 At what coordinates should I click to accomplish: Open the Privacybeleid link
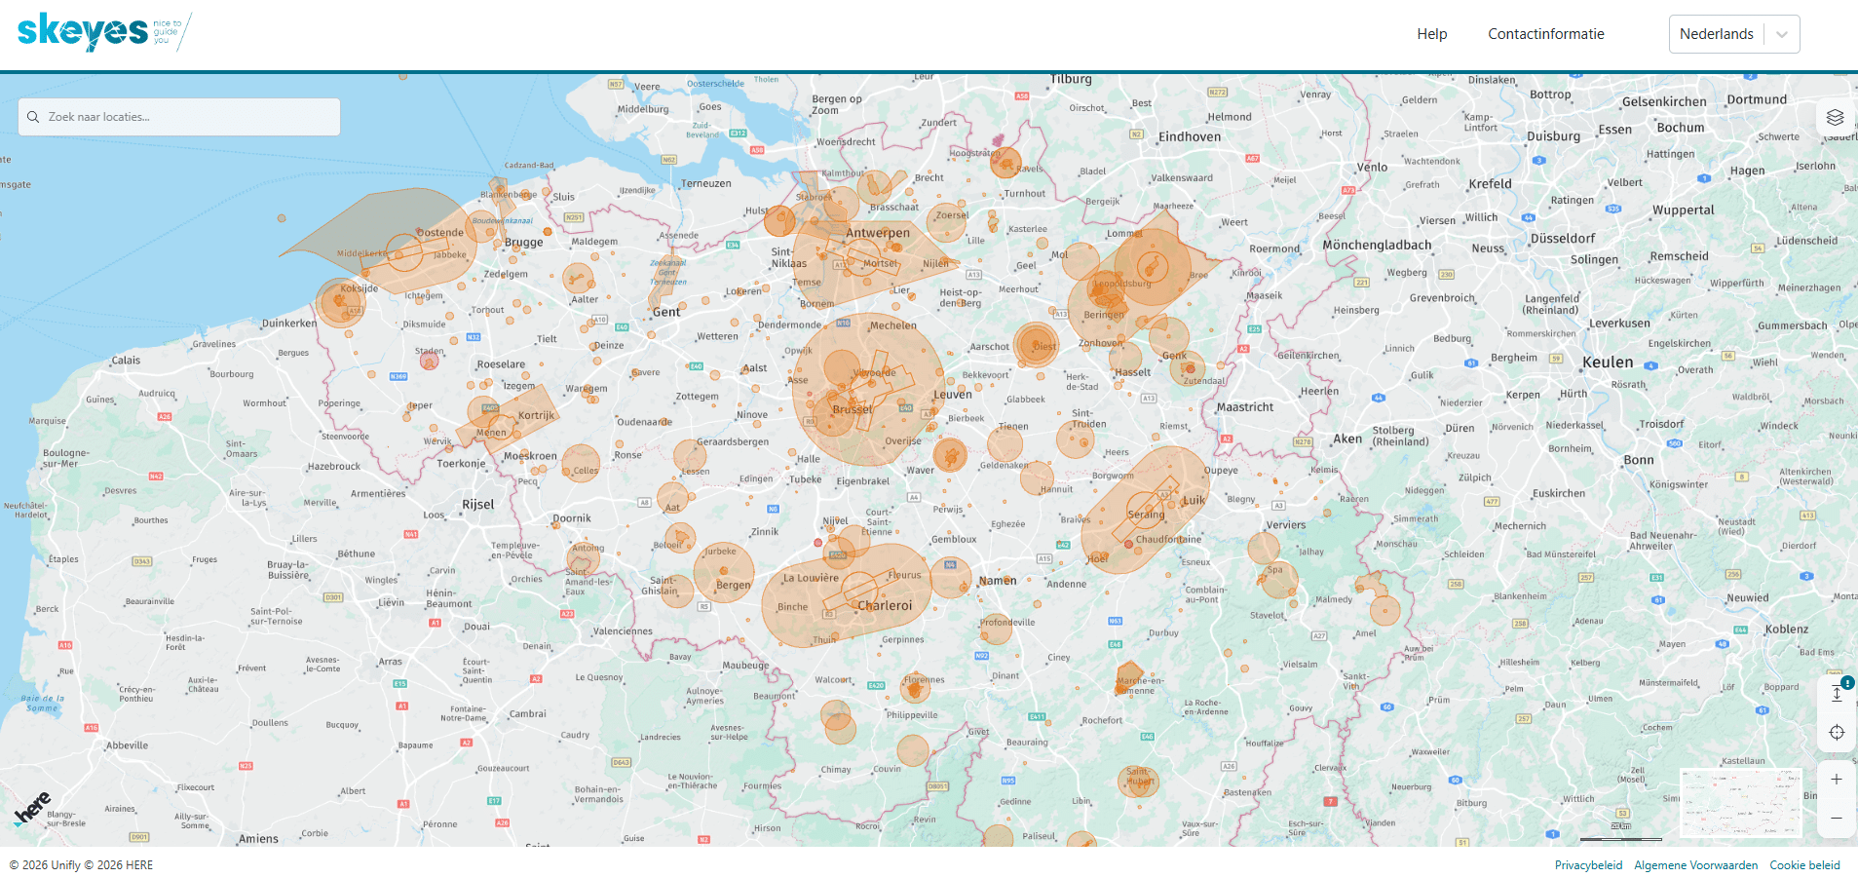pos(1588,865)
